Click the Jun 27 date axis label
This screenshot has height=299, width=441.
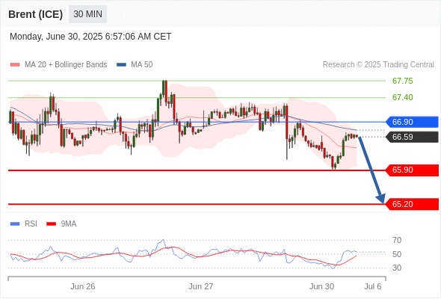(x=201, y=286)
